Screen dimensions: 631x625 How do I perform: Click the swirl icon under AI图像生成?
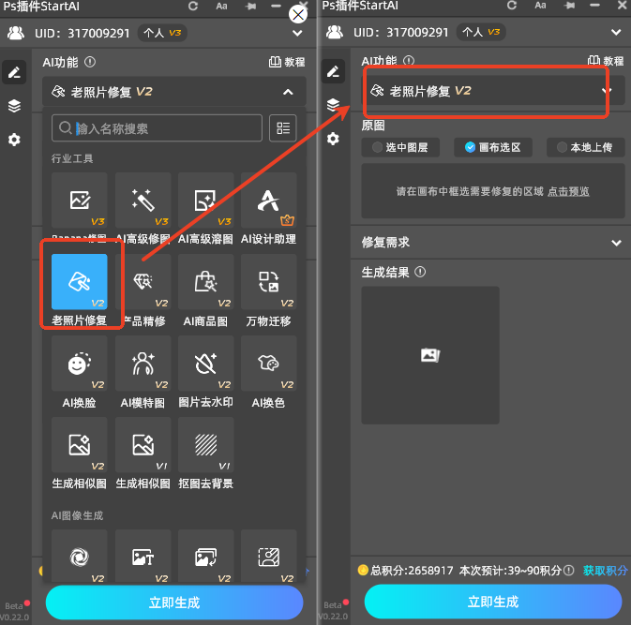(x=80, y=557)
